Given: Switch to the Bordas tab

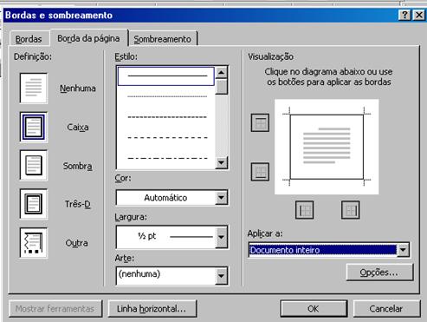Looking at the screenshot, I should (29, 39).
